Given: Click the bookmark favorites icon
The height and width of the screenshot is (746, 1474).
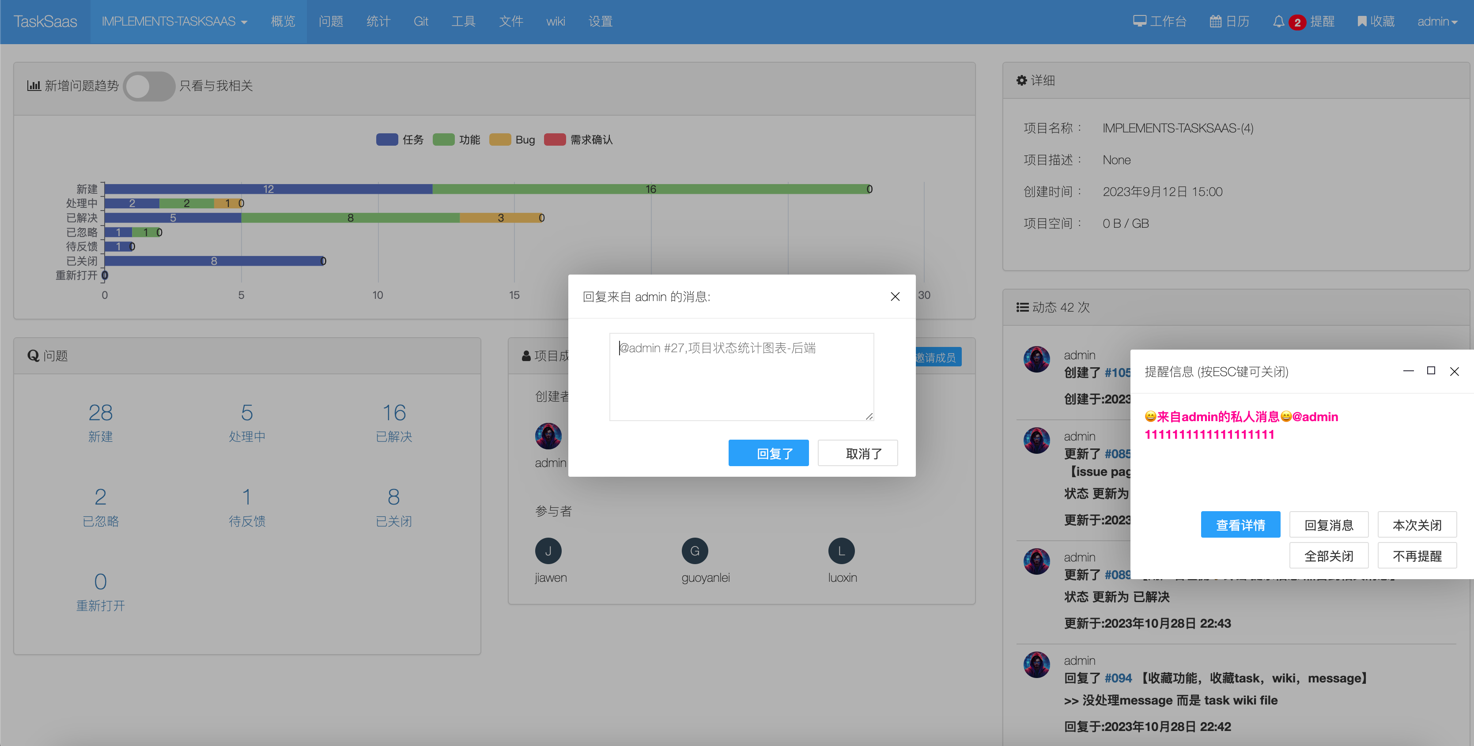Looking at the screenshot, I should click(1362, 22).
